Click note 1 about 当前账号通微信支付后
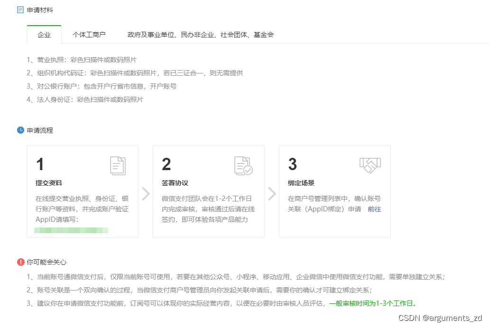Image resolution: width=489 pixels, height=327 pixels. click(x=236, y=277)
